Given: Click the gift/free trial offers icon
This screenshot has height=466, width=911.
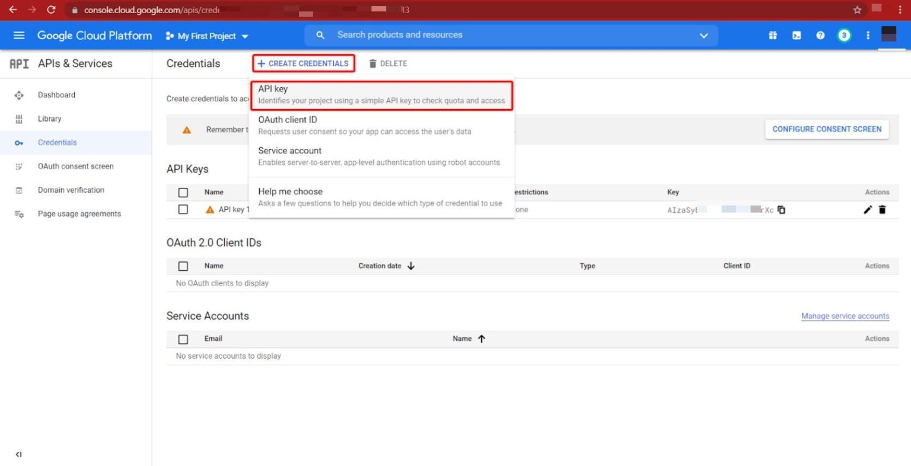Looking at the screenshot, I should pos(772,35).
